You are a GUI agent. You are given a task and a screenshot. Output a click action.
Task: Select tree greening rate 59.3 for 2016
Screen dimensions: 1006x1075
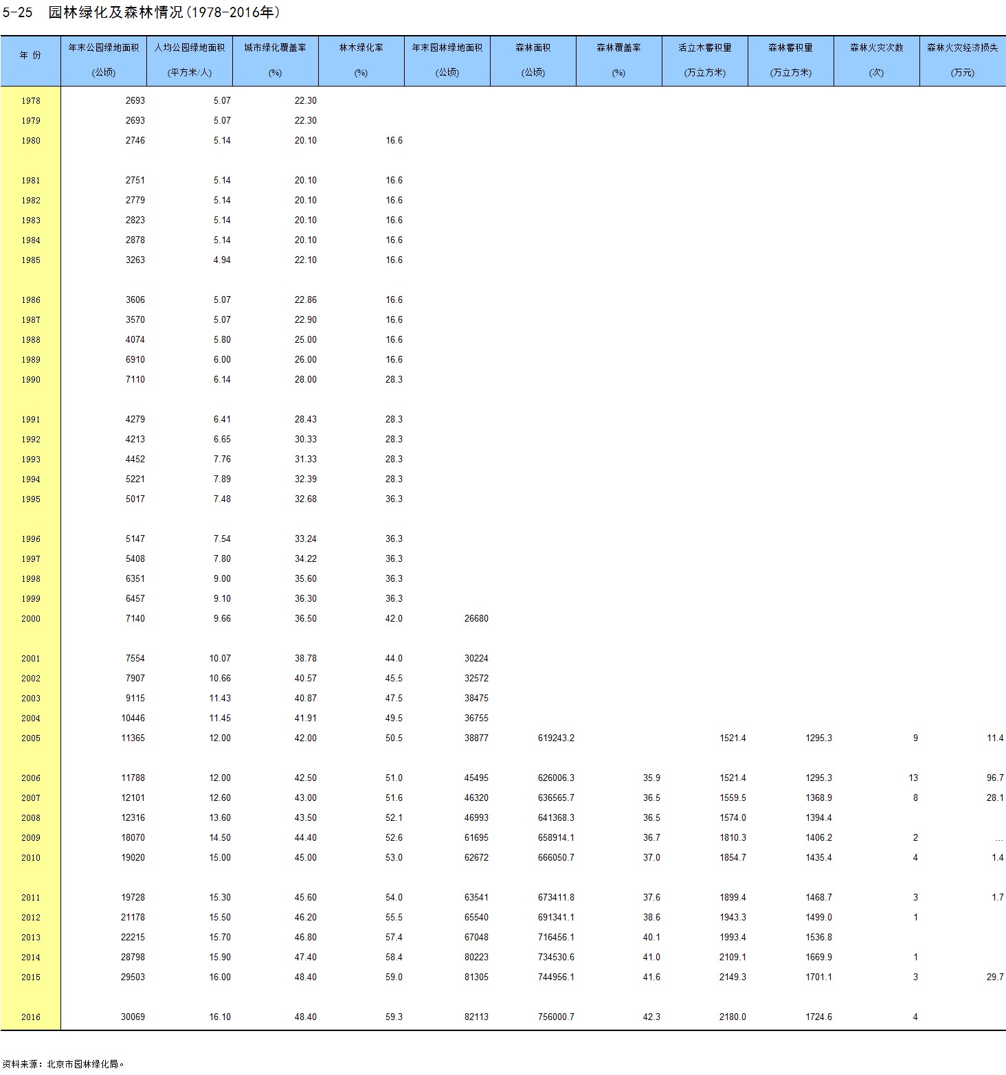pyautogui.click(x=394, y=1017)
